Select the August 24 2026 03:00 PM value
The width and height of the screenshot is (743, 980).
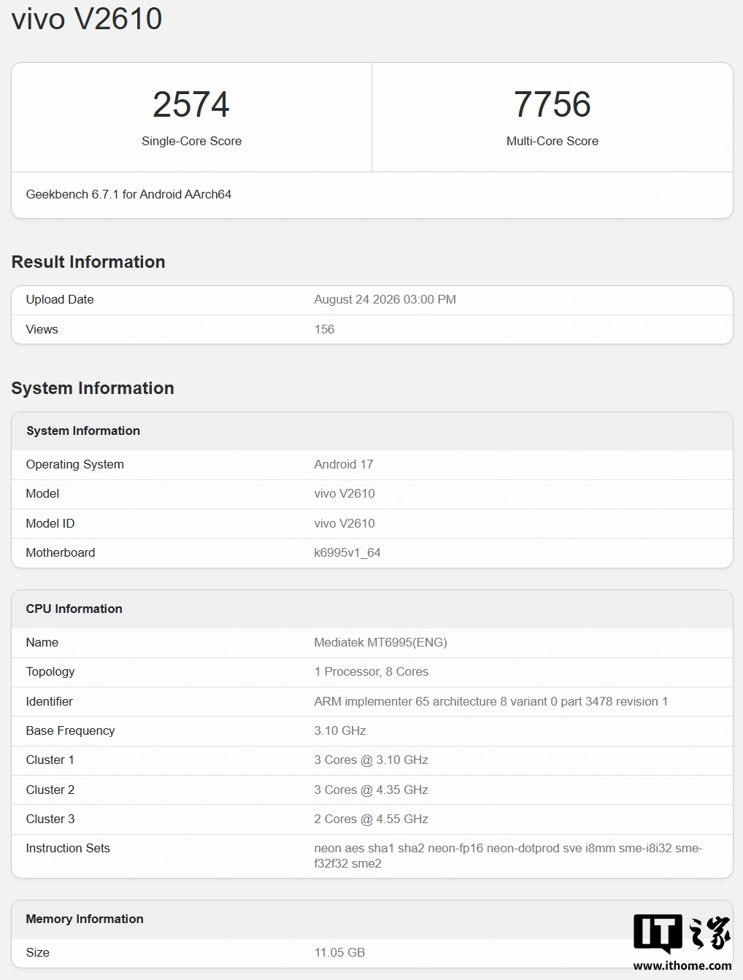pyautogui.click(x=385, y=299)
